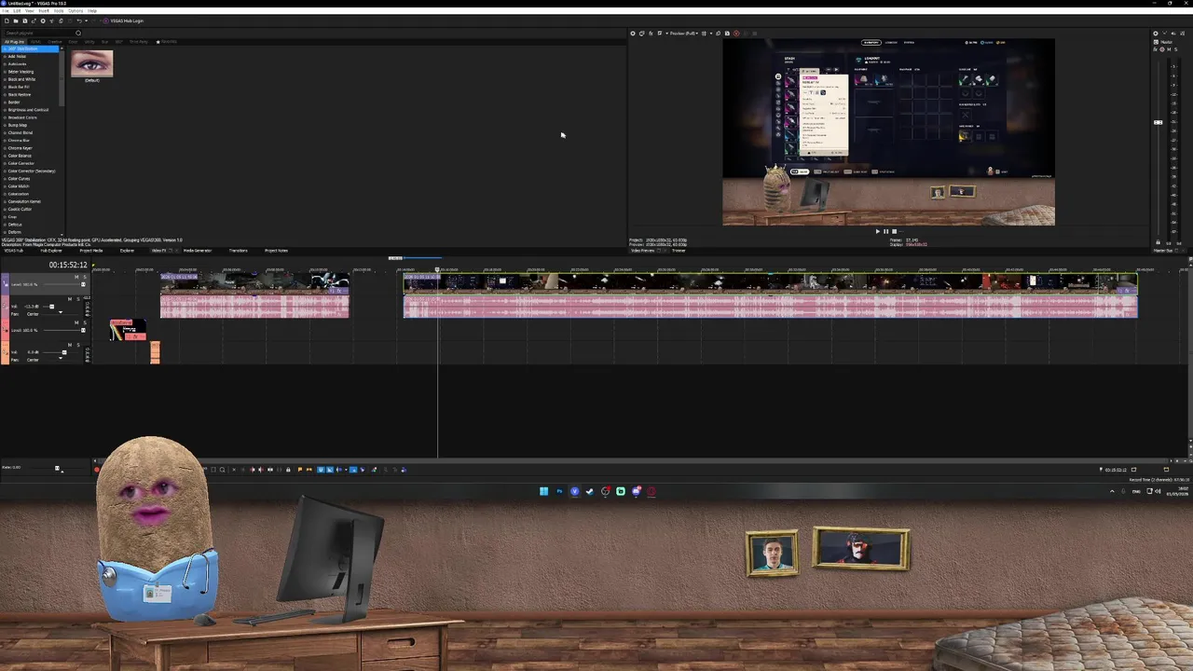The height and width of the screenshot is (671, 1193).
Task: Solo the first video track
Action: click(x=85, y=277)
